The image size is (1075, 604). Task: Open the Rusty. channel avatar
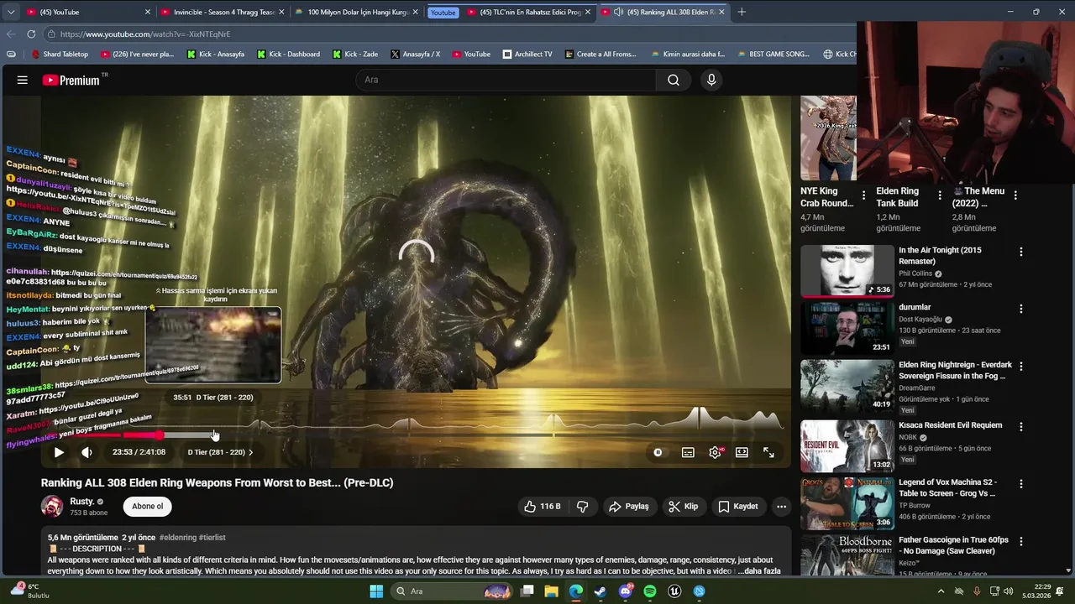tap(52, 506)
